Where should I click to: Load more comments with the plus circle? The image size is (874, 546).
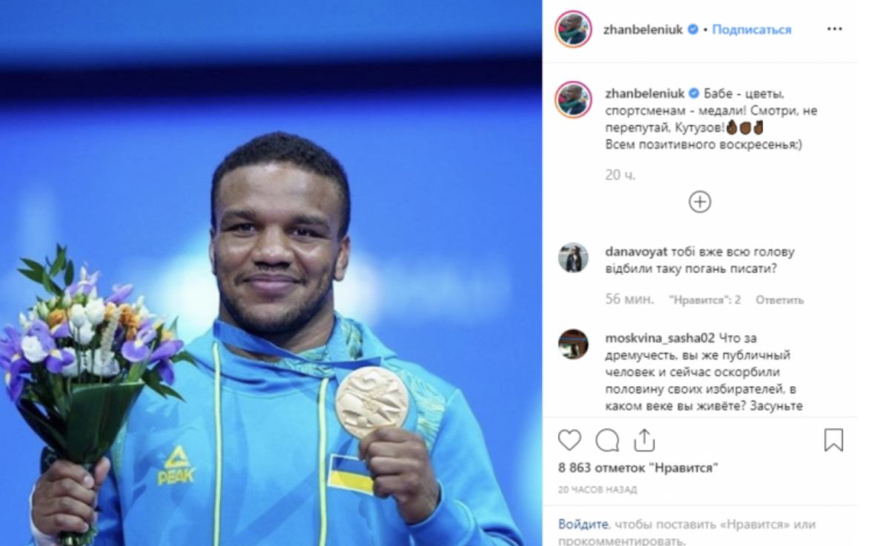click(700, 202)
